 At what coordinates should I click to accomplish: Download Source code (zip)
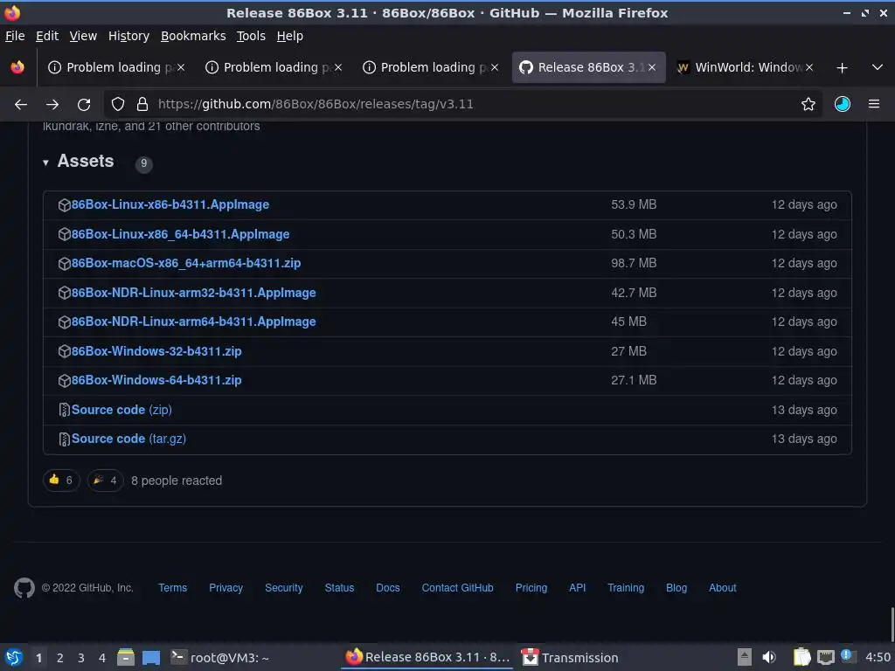tap(121, 411)
